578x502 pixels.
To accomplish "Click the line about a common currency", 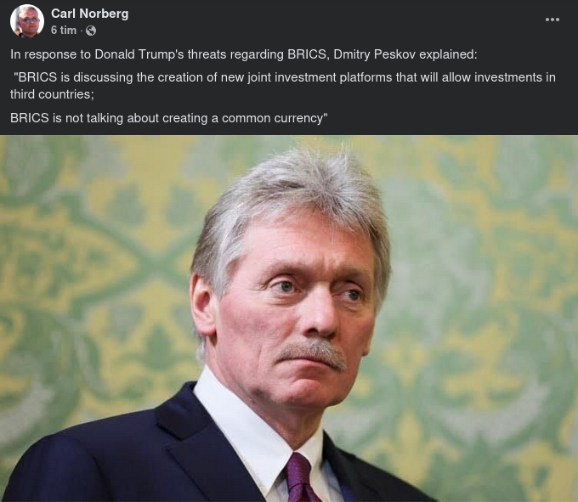I will point(169,118).
